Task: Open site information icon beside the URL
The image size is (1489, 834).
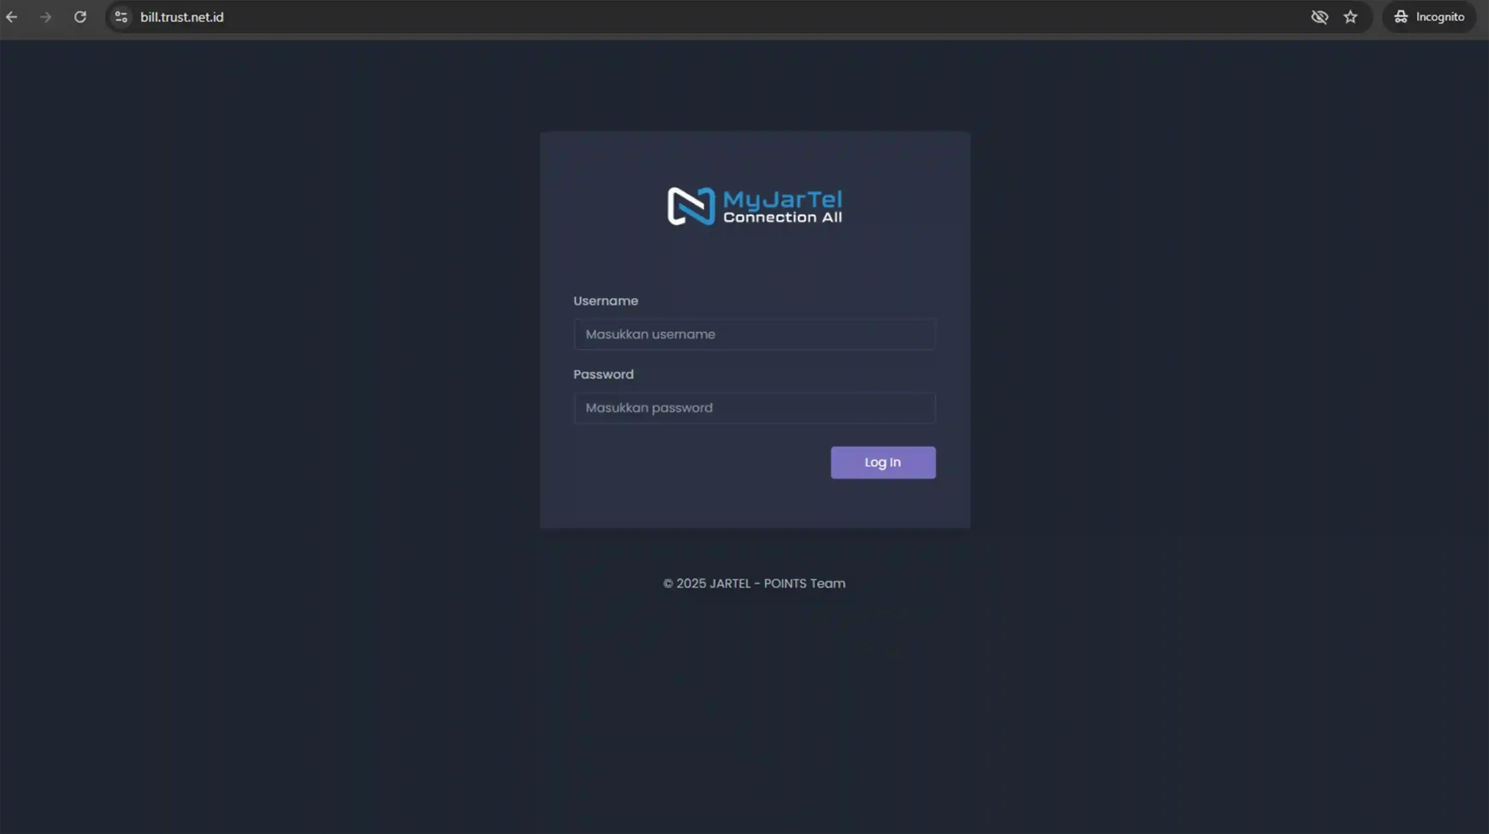Action: (x=121, y=17)
